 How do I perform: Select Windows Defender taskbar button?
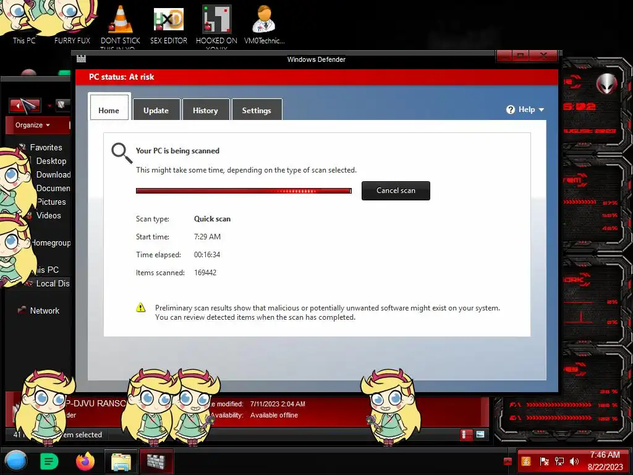pyautogui.click(x=156, y=461)
